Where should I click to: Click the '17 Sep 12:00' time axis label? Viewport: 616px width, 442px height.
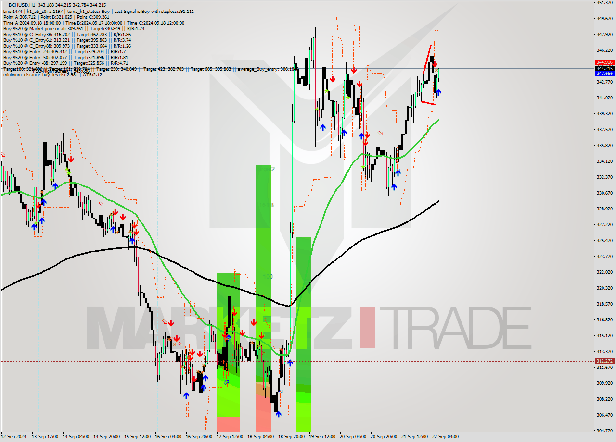[230, 437]
